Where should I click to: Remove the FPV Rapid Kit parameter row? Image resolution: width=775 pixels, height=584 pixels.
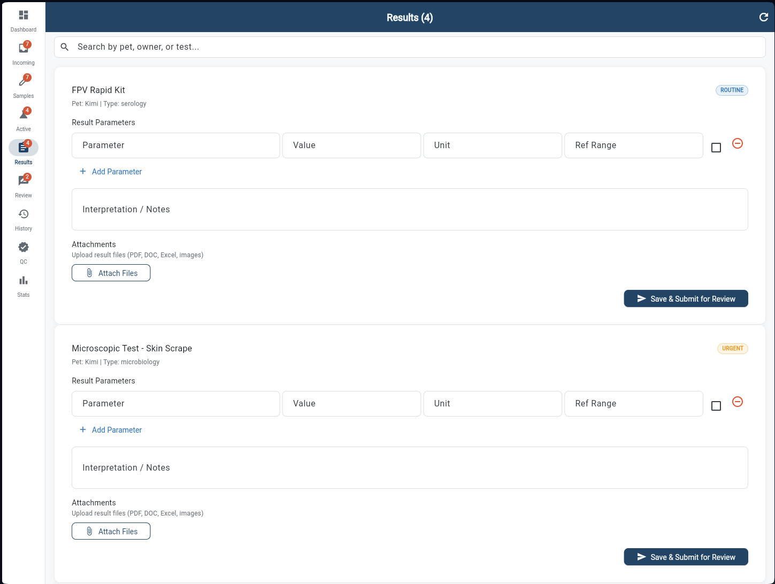[738, 143]
